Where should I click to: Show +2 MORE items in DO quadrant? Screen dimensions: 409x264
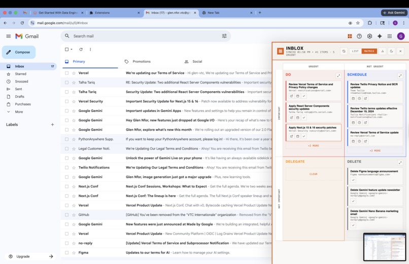coord(313,145)
